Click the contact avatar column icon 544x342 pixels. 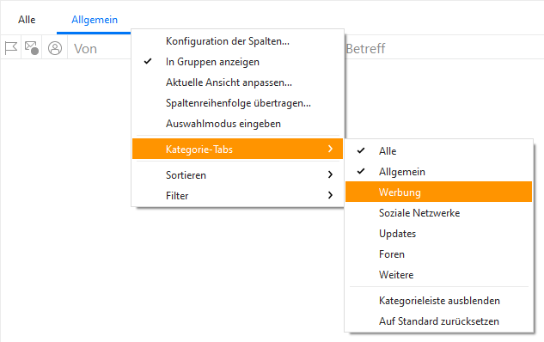(55, 48)
